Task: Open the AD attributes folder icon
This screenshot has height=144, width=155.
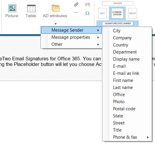Action: pyautogui.click(x=56, y=9)
